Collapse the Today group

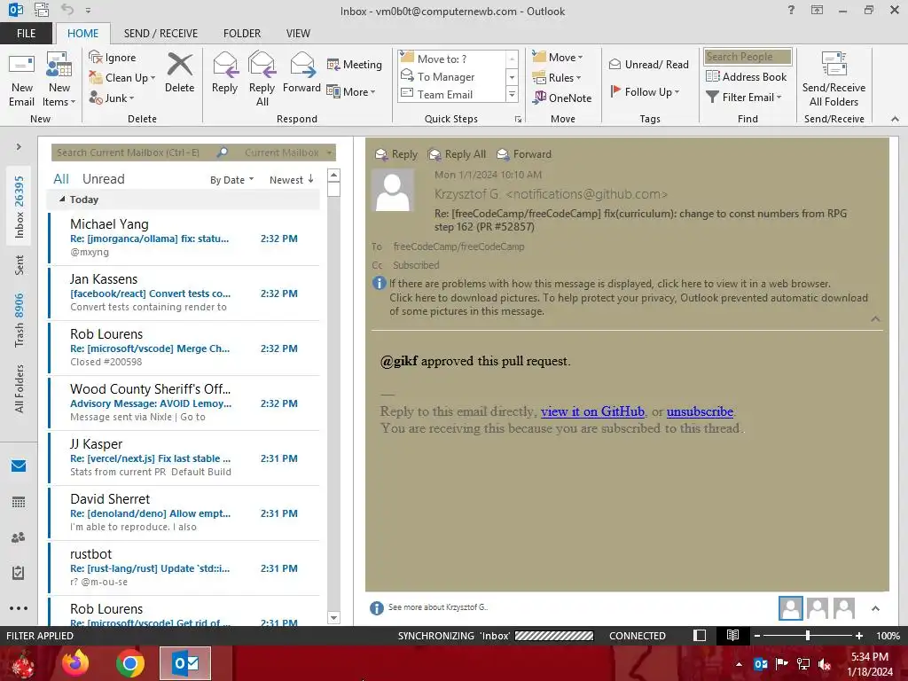[x=62, y=200]
